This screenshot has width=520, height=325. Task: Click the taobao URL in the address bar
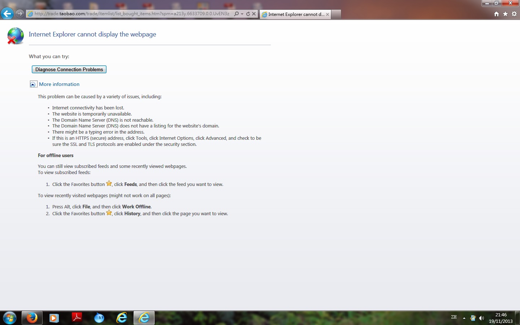132,14
